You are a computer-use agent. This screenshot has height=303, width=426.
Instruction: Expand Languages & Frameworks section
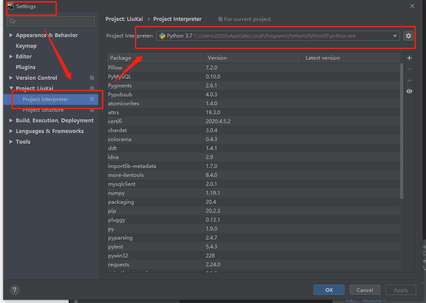point(11,131)
